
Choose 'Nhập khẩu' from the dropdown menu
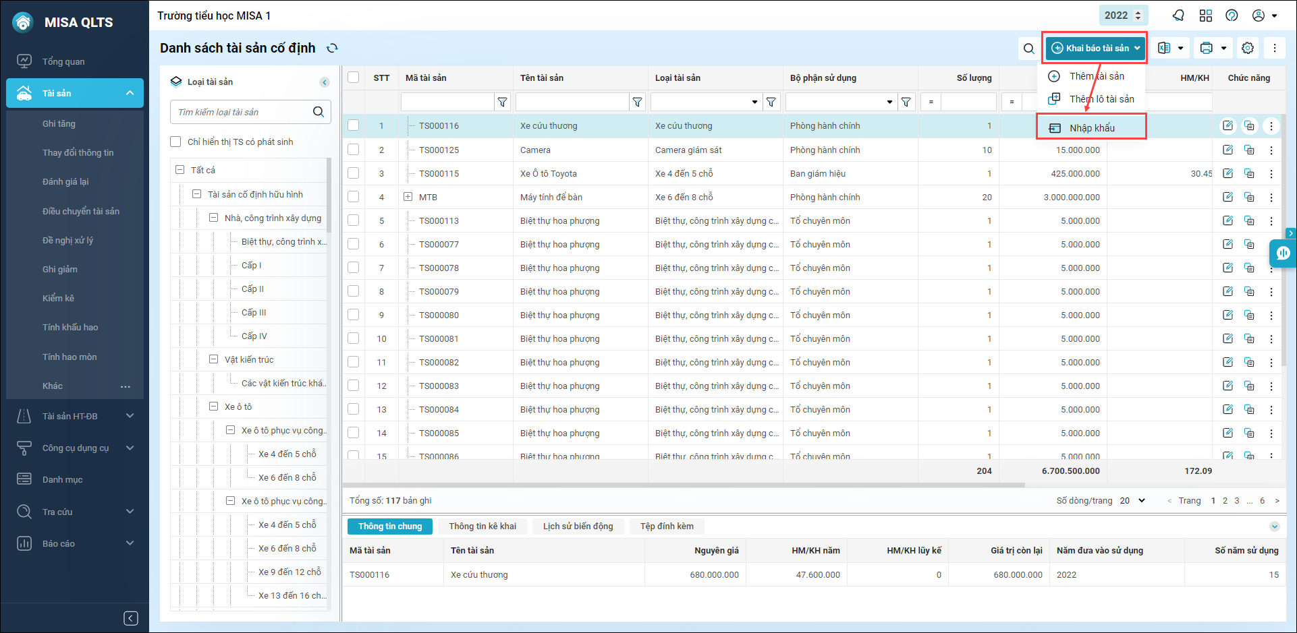coord(1092,128)
